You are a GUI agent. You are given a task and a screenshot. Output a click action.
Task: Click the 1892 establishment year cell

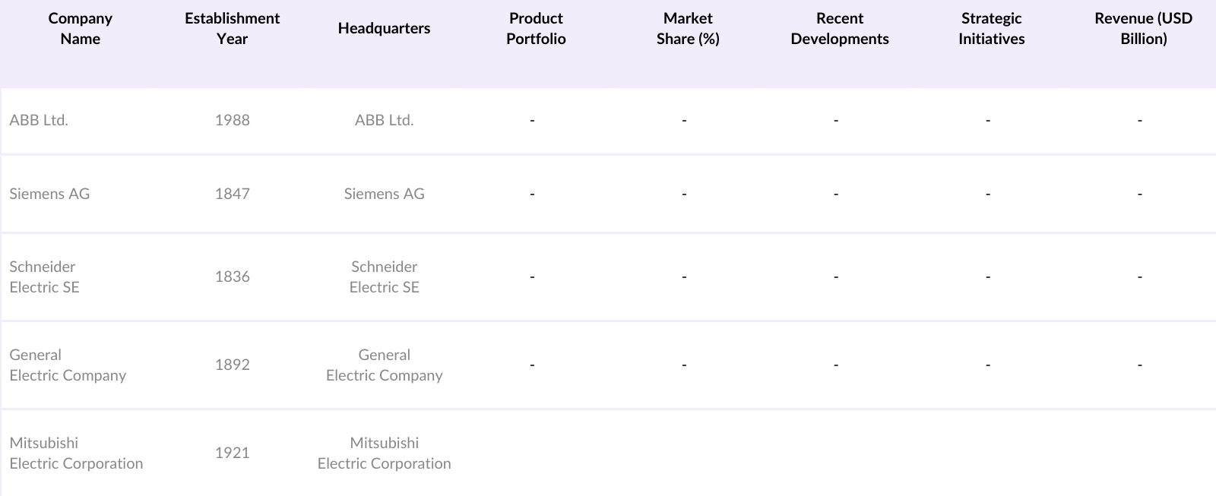(232, 365)
